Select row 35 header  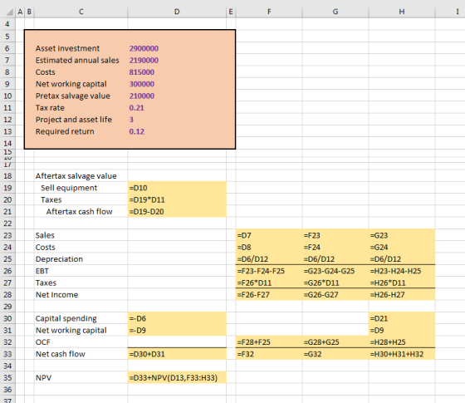[7, 378]
